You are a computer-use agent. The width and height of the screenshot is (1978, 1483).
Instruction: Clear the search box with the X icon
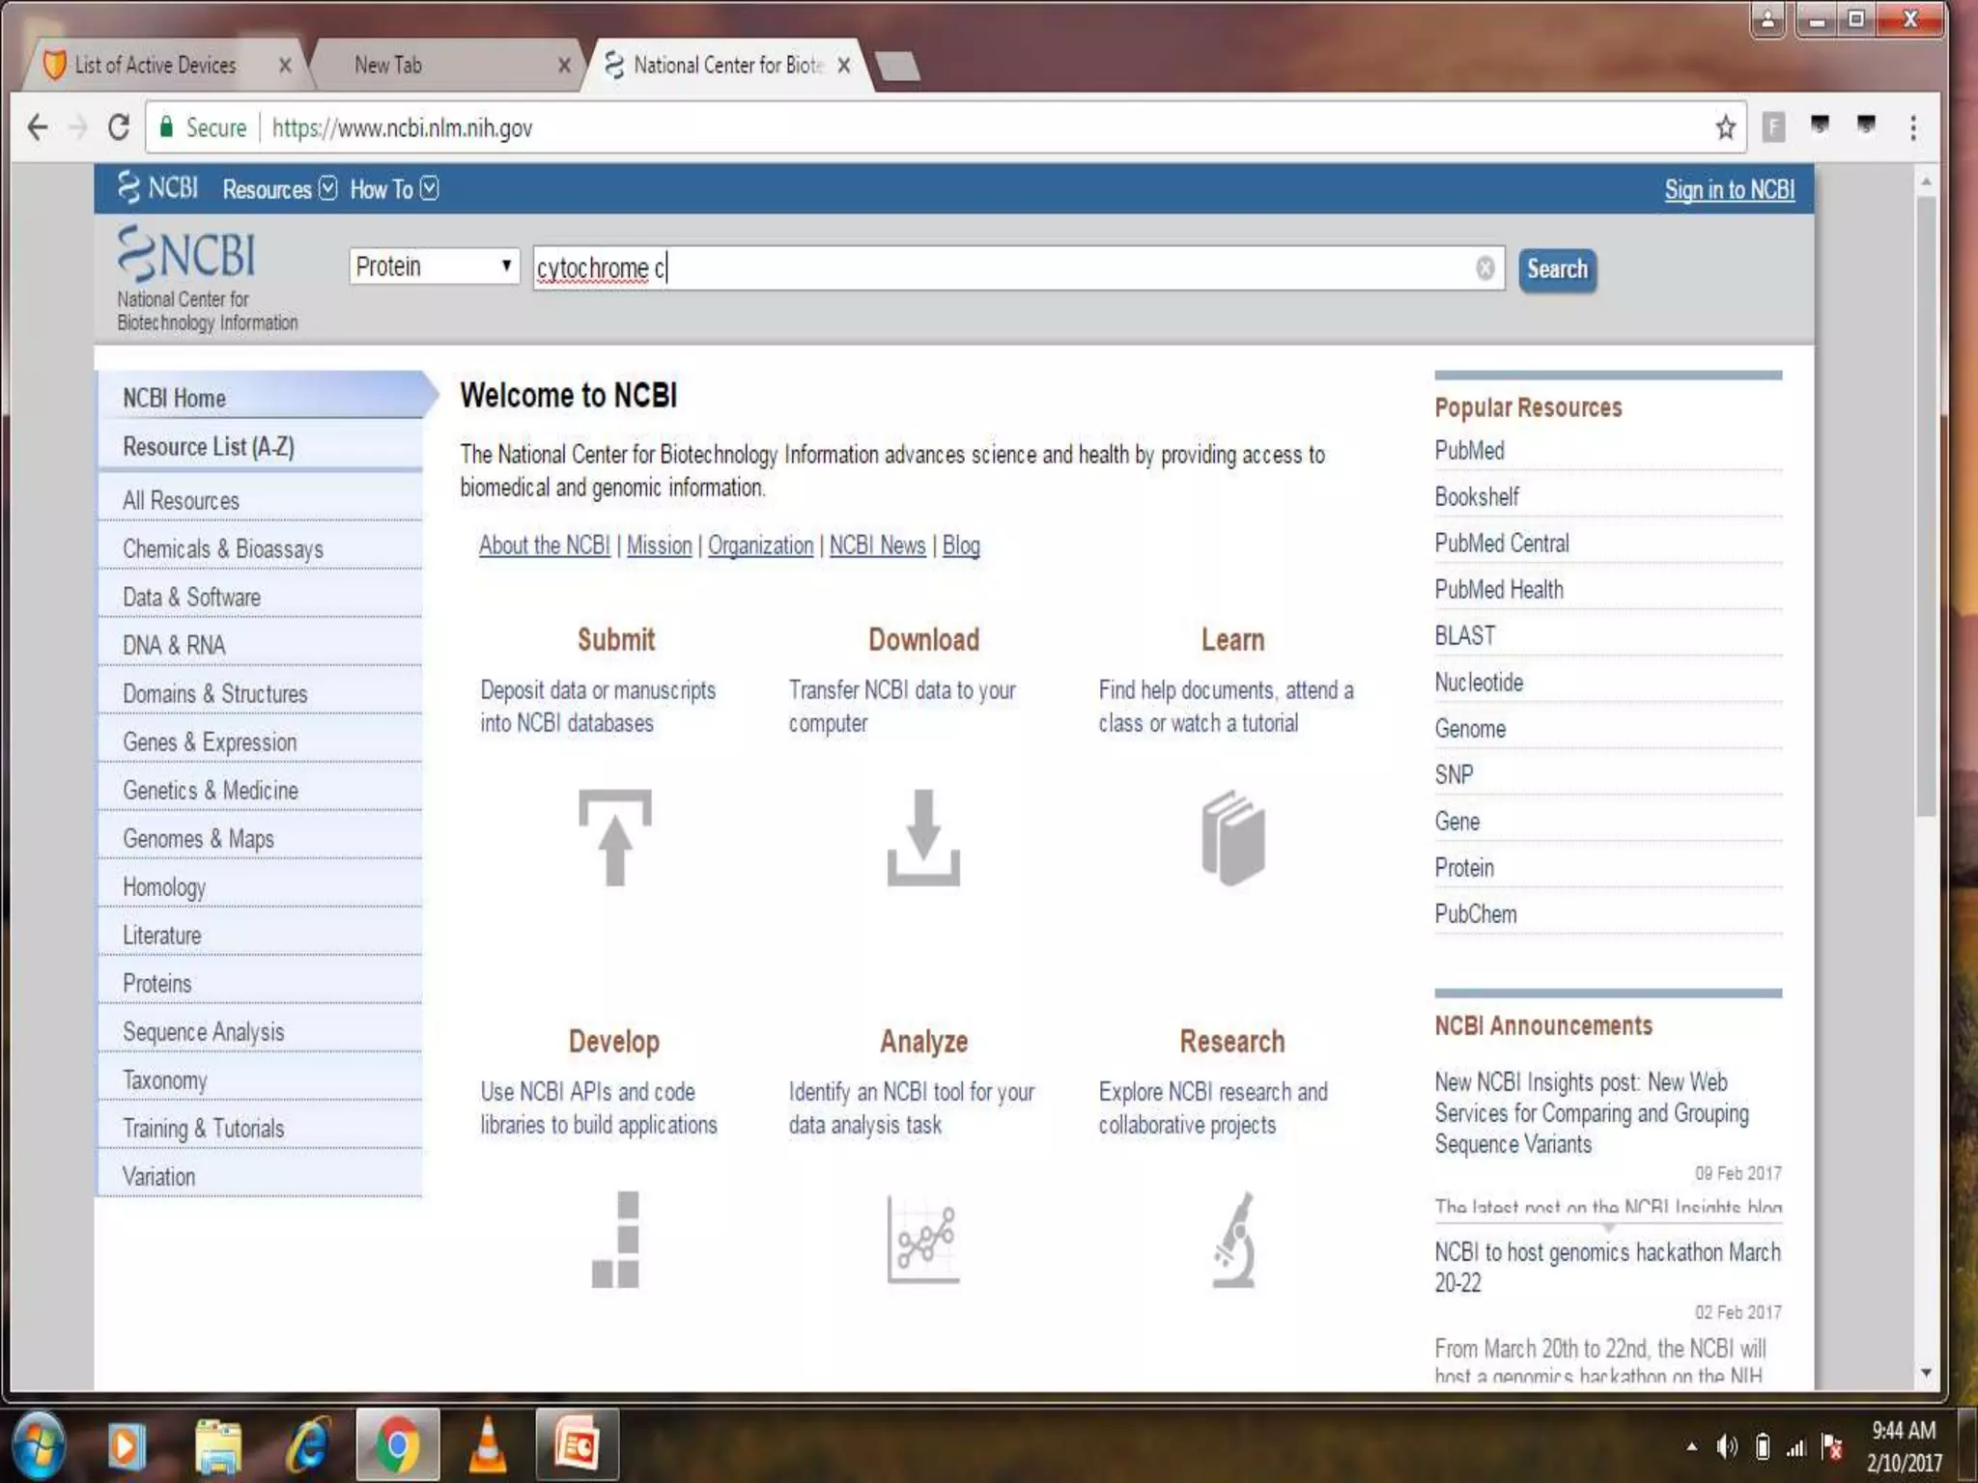[x=1485, y=268]
